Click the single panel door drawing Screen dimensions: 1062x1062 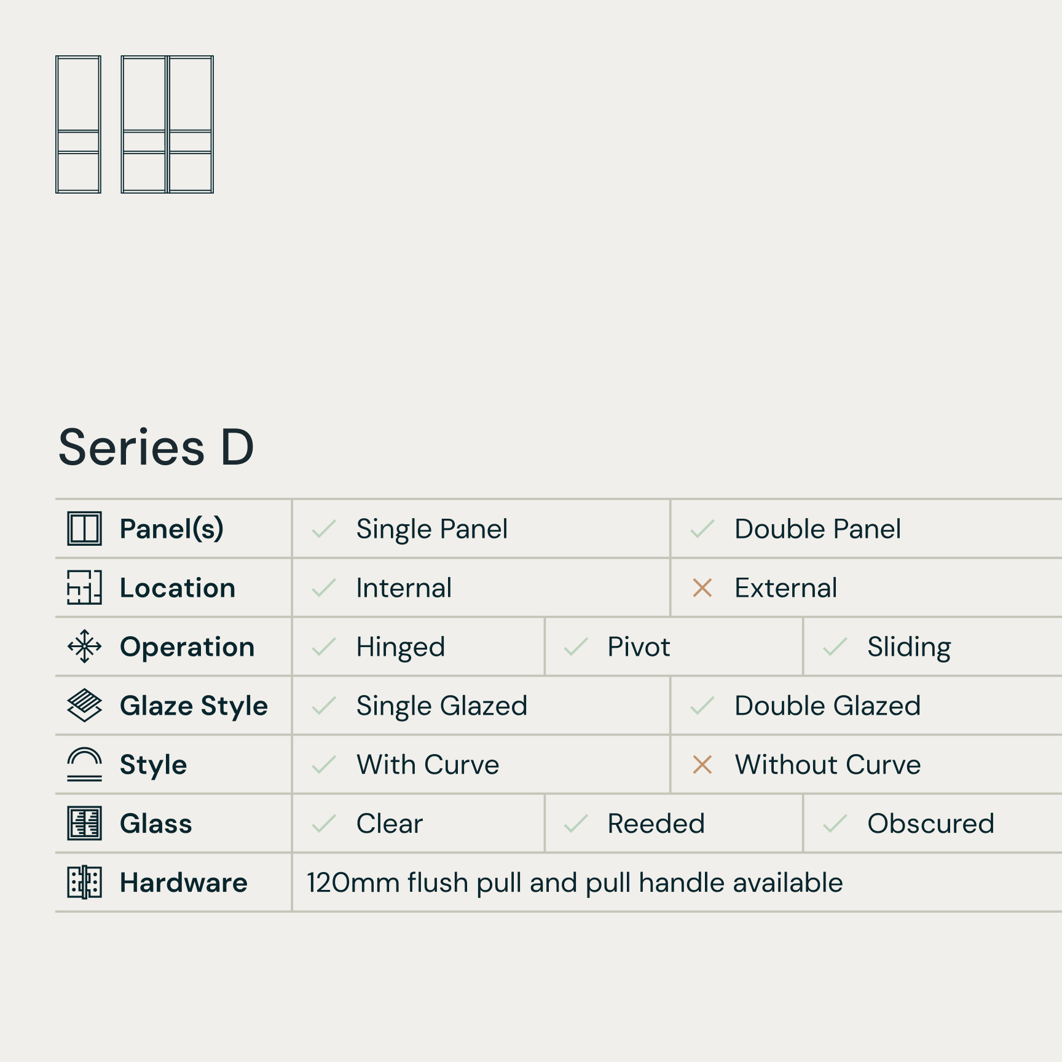[x=78, y=124]
